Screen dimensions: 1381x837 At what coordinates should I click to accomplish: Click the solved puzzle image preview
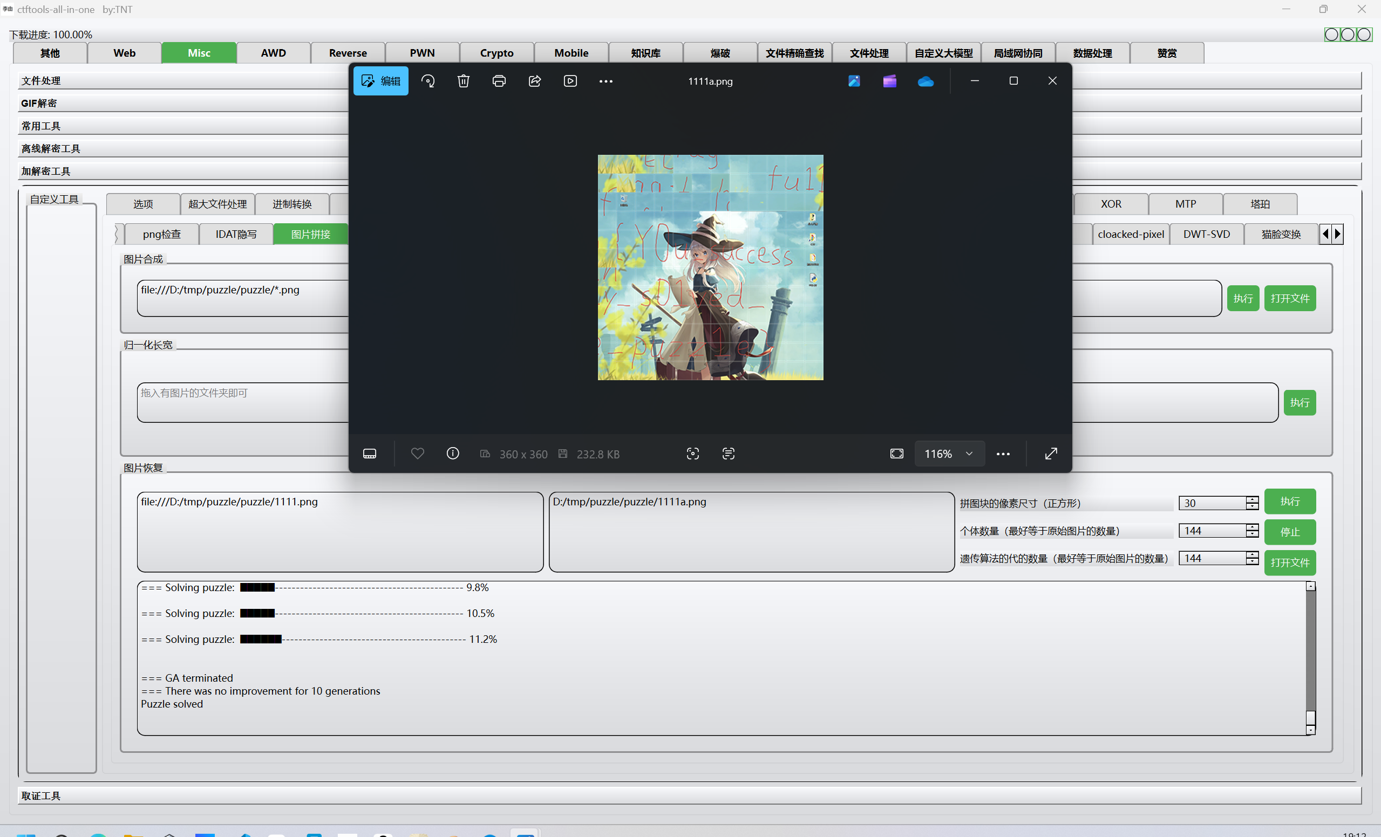click(710, 267)
